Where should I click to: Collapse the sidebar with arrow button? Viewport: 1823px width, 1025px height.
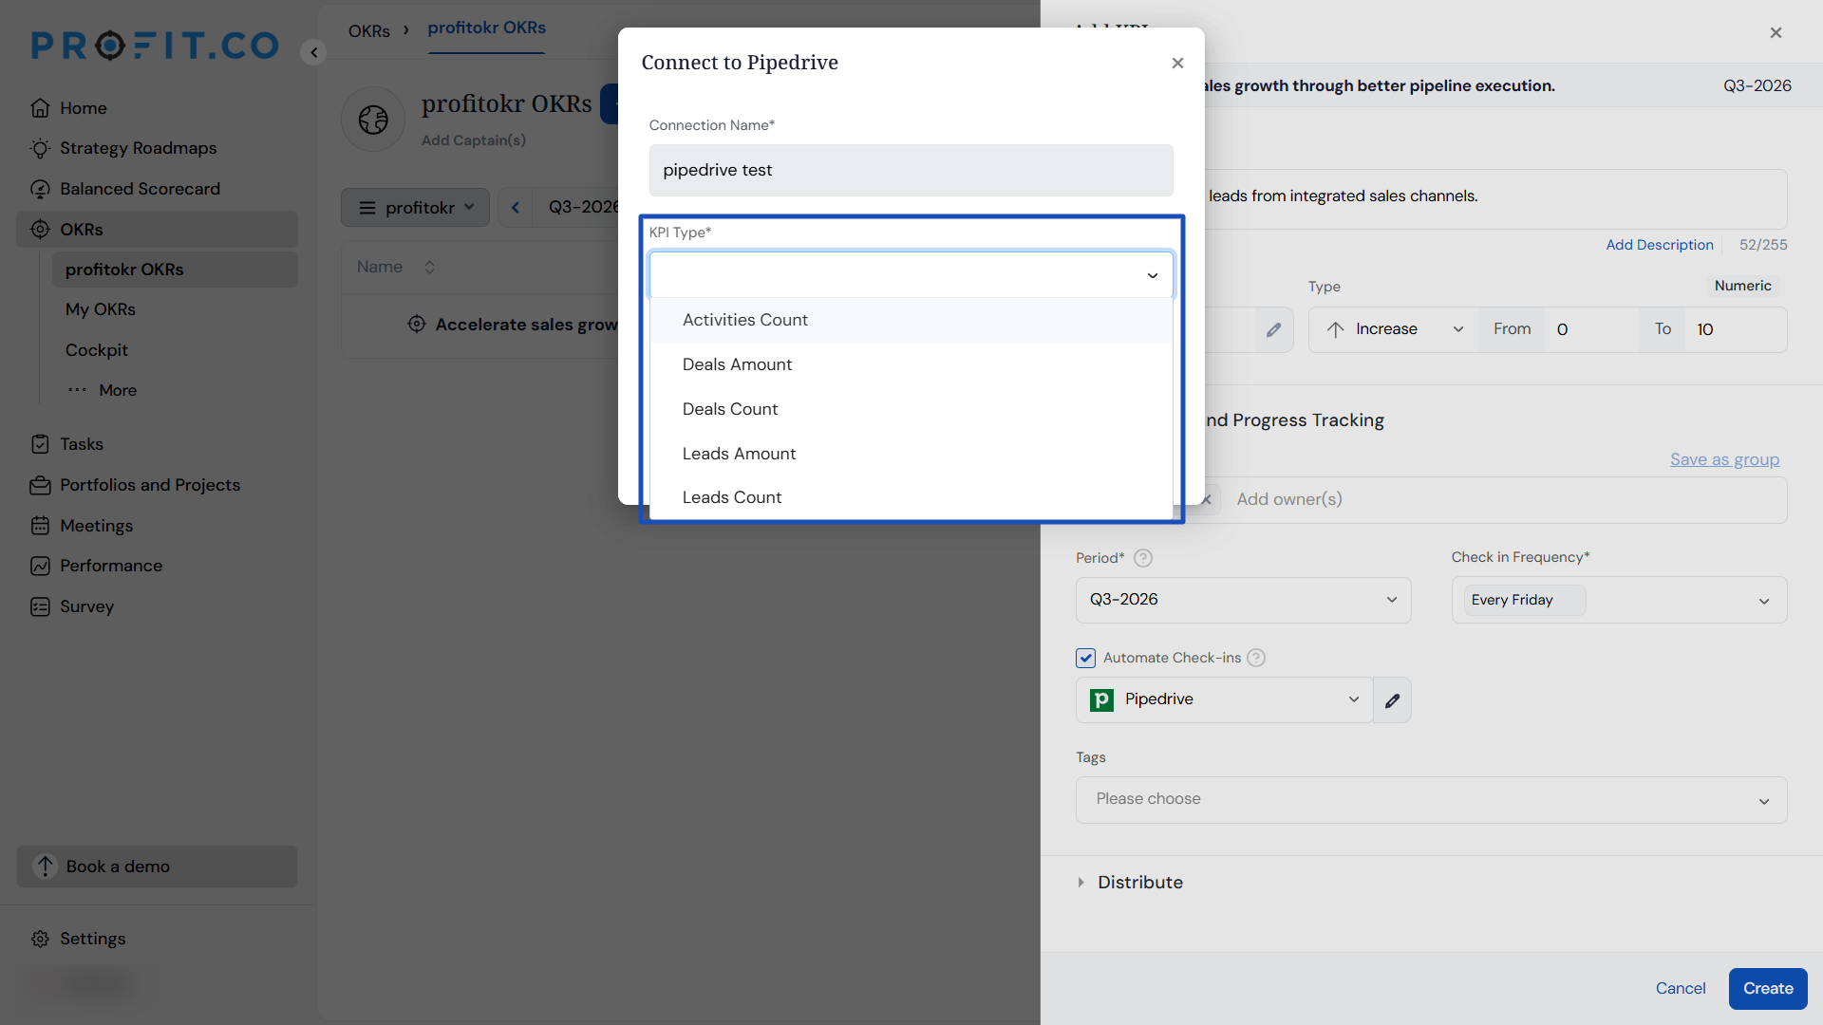point(313,52)
